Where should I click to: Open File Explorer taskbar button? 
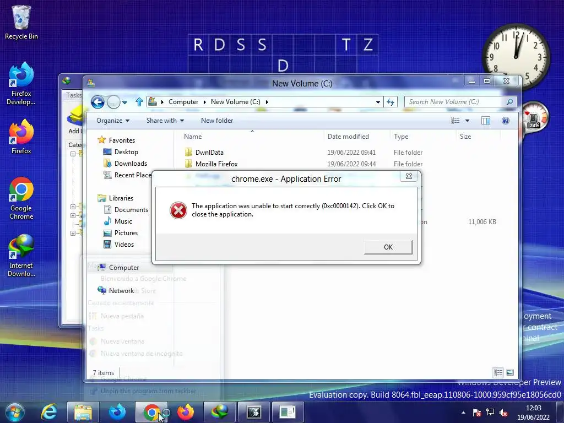tap(83, 412)
